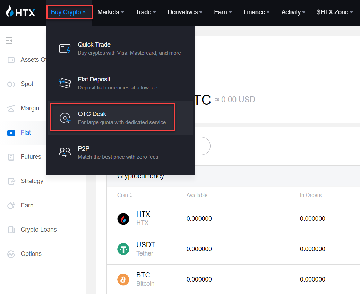Click the Fiat Deposit icon

click(65, 83)
